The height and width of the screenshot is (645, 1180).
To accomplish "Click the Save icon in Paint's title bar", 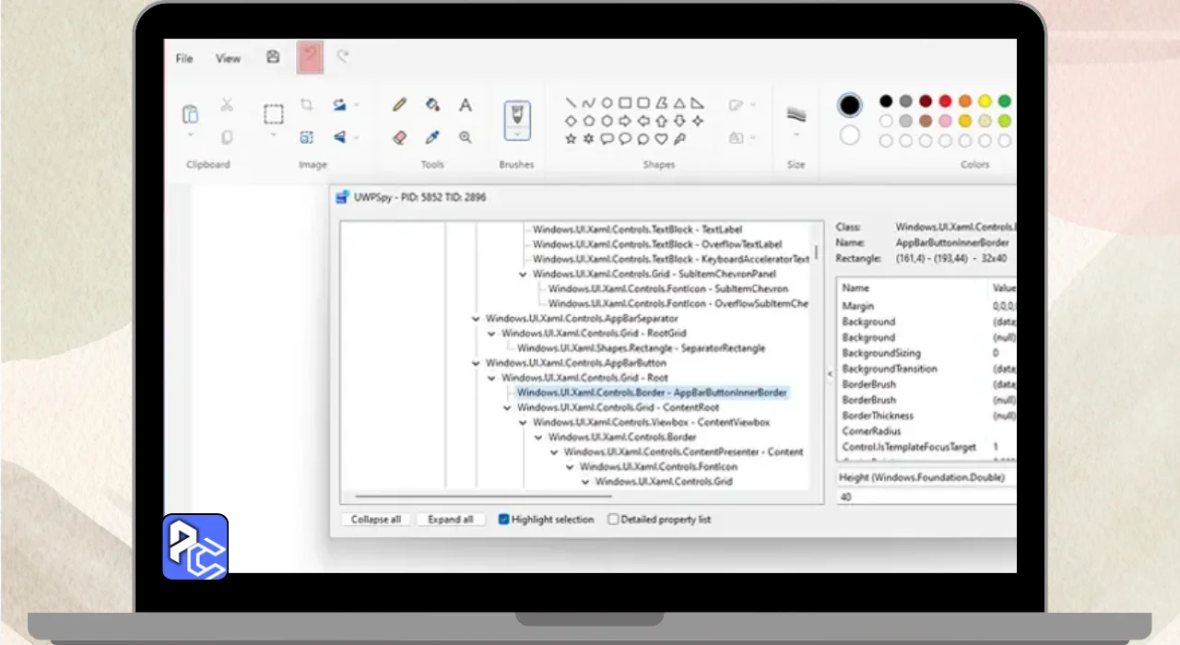I will click(273, 57).
